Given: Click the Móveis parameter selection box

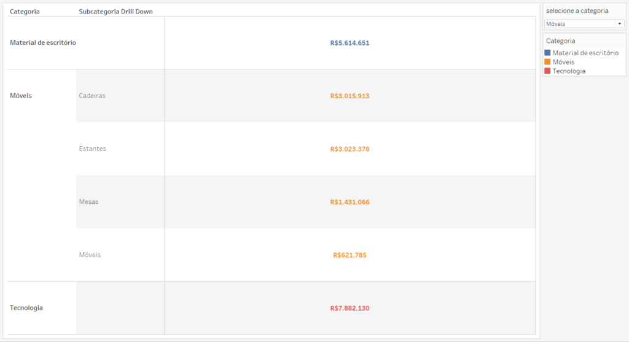Looking at the screenshot, I should click(x=579, y=24).
